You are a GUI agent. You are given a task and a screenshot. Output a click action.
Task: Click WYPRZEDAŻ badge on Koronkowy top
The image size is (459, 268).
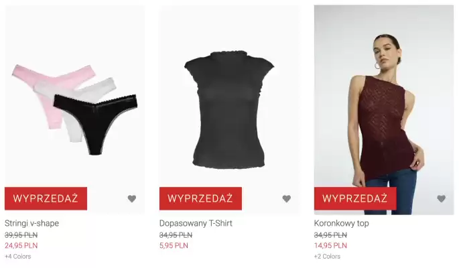coord(355,198)
